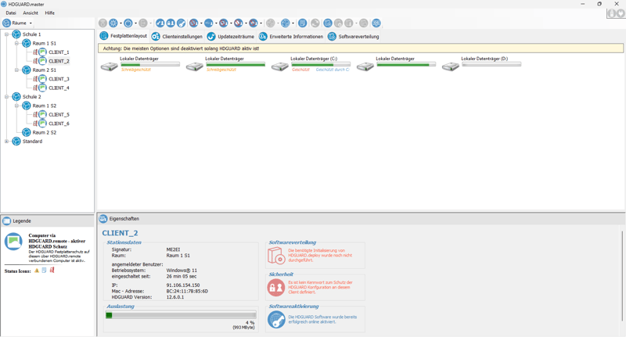Switch to the Festplattenlayout tab
This screenshot has width=626, height=337.
pos(124,36)
